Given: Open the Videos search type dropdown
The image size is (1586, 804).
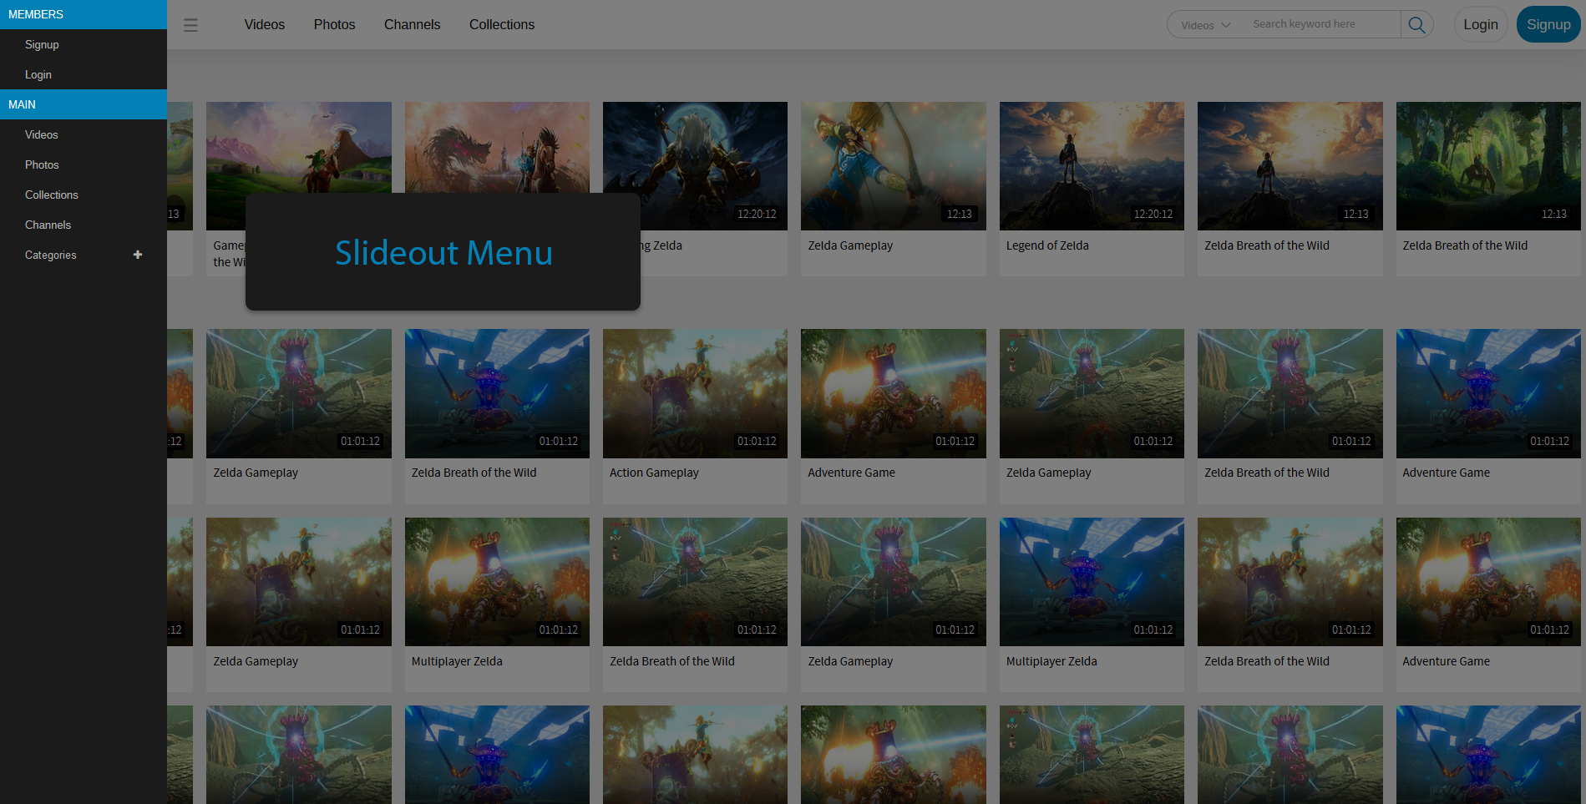Looking at the screenshot, I should pos(1205,25).
